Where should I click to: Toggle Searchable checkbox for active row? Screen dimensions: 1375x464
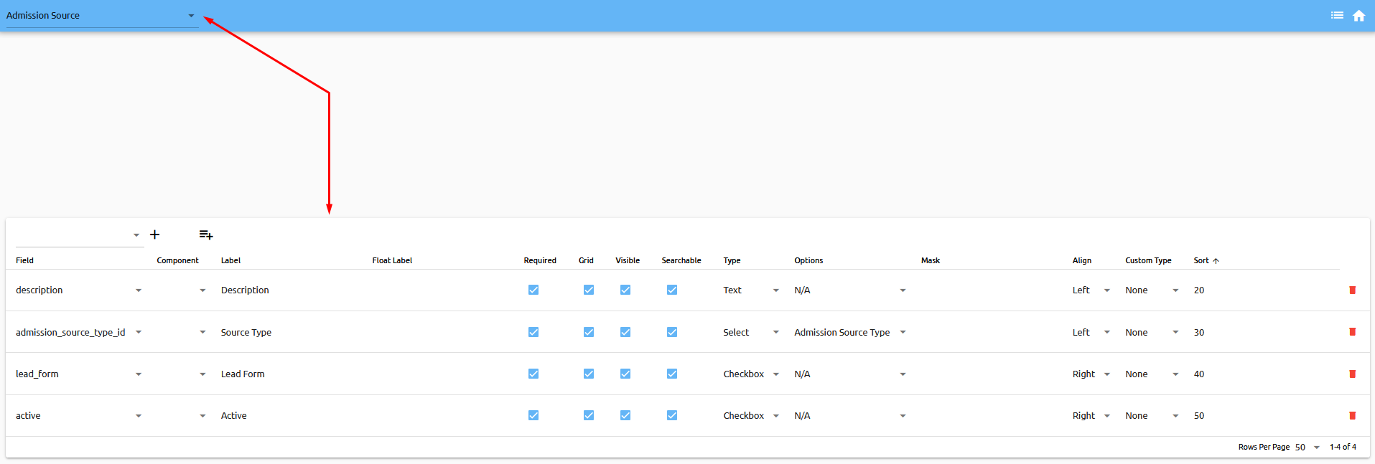pyautogui.click(x=672, y=415)
